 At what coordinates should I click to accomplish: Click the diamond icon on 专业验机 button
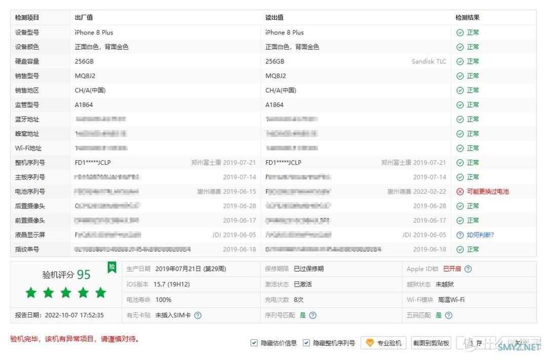coord(370,343)
